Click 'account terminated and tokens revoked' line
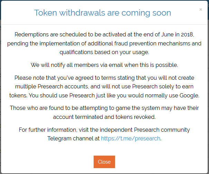 pos(104,117)
